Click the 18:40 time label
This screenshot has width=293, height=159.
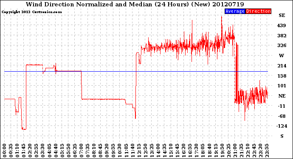(x=209, y=151)
